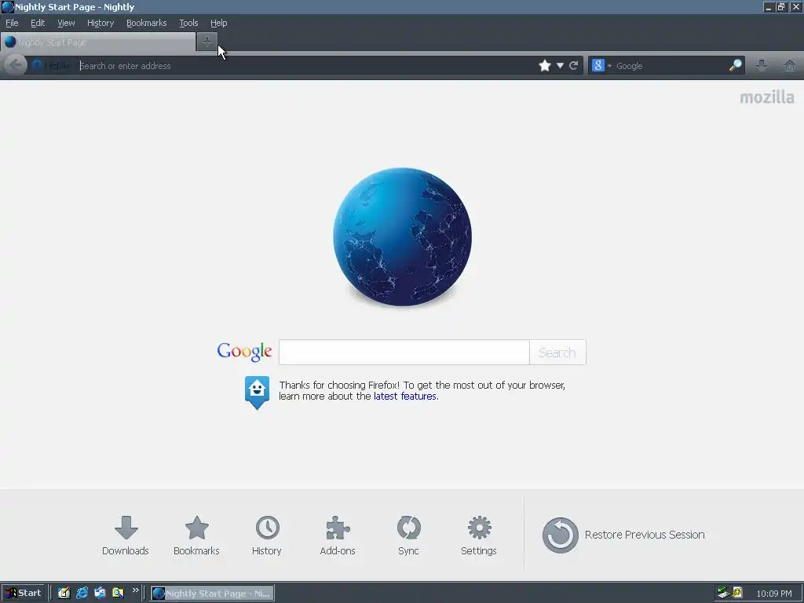
Task: Open a new tab with plus button
Action: (x=207, y=42)
